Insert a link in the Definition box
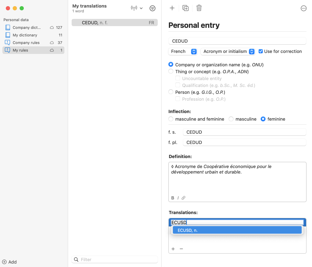Viewport: 312px width, 267px height. pyautogui.click(x=184, y=198)
